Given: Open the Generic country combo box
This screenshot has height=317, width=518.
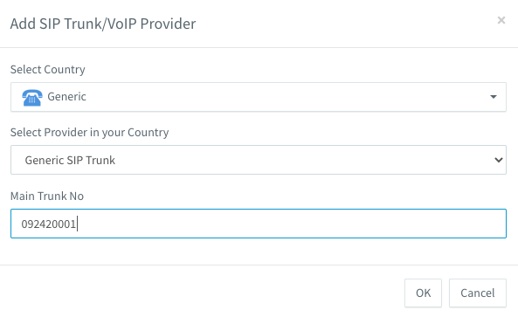Looking at the screenshot, I should tap(259, 97).
